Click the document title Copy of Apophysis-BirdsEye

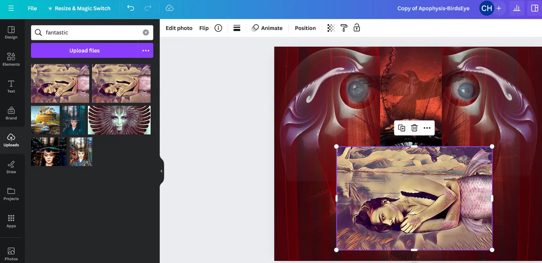(433, 8)
